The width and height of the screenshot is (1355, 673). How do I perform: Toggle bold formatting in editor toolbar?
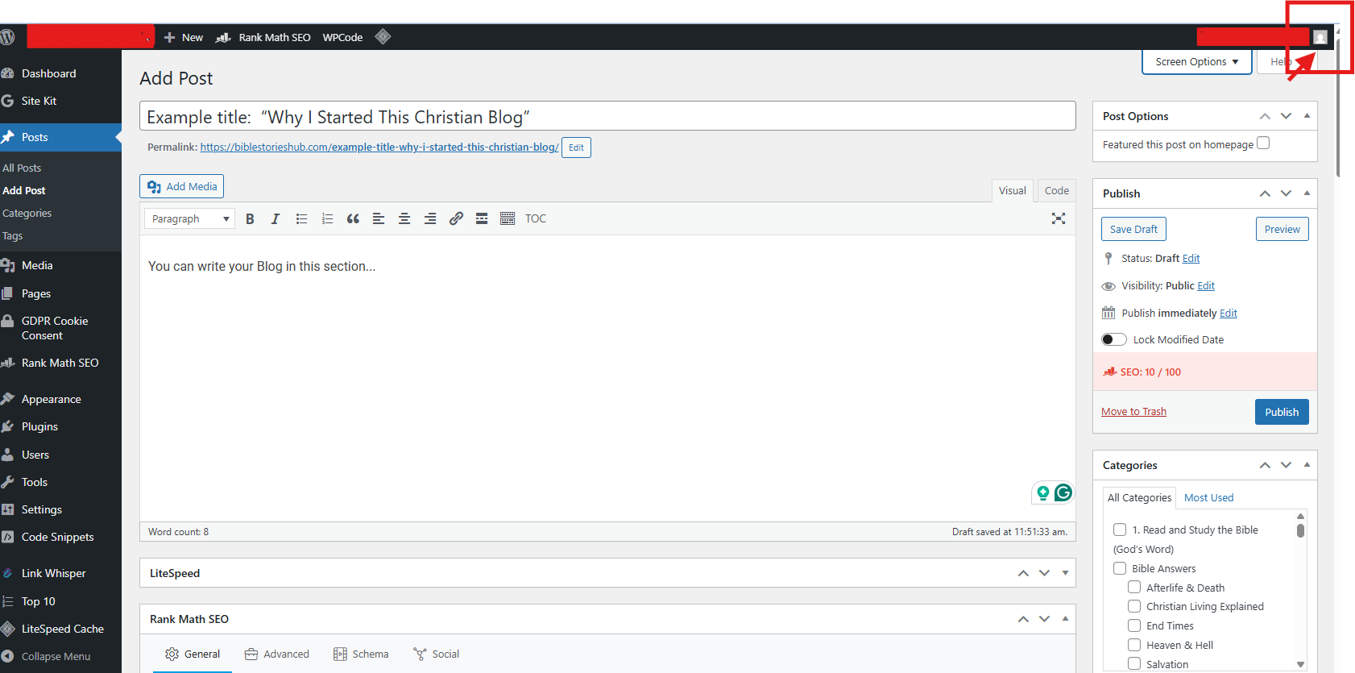250,218
